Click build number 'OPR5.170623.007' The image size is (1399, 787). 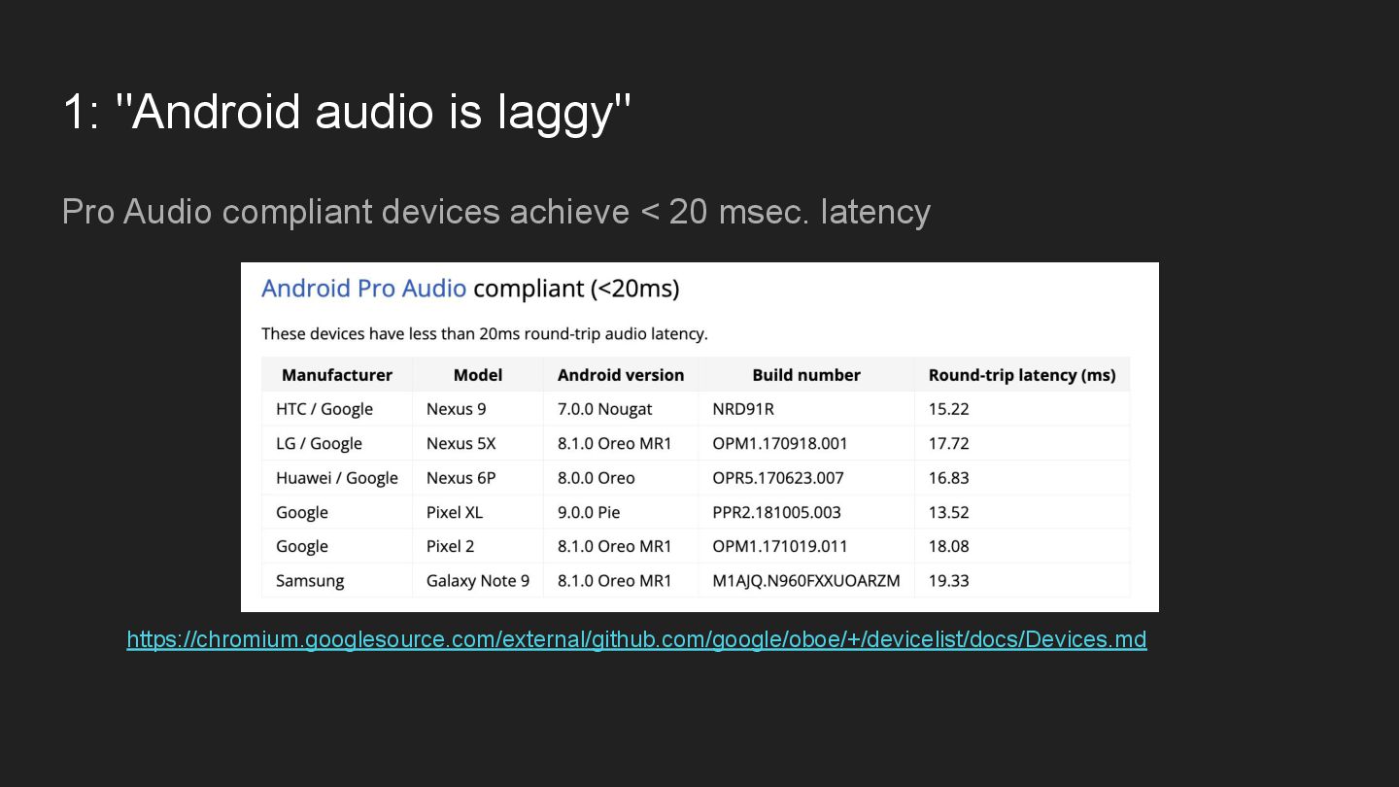click(778, 478)
